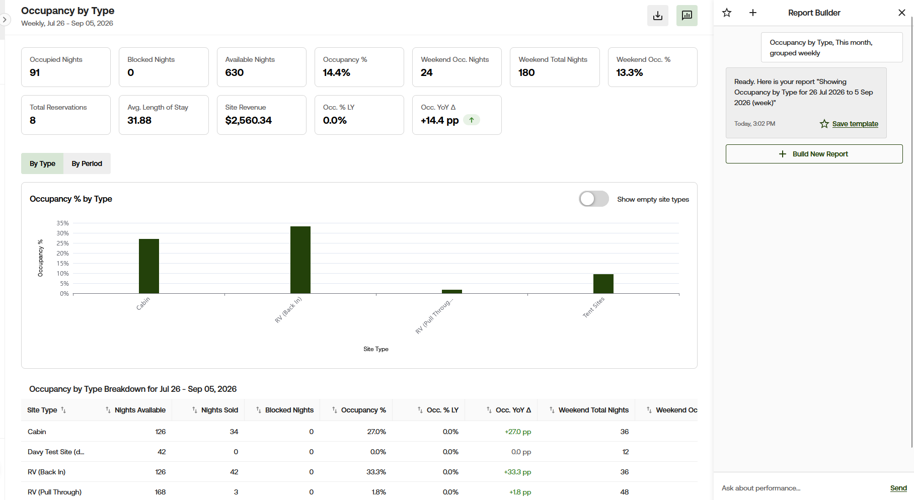Download the occupancy report
Screen dimensions: 914x500
click(x=657, y=16)
